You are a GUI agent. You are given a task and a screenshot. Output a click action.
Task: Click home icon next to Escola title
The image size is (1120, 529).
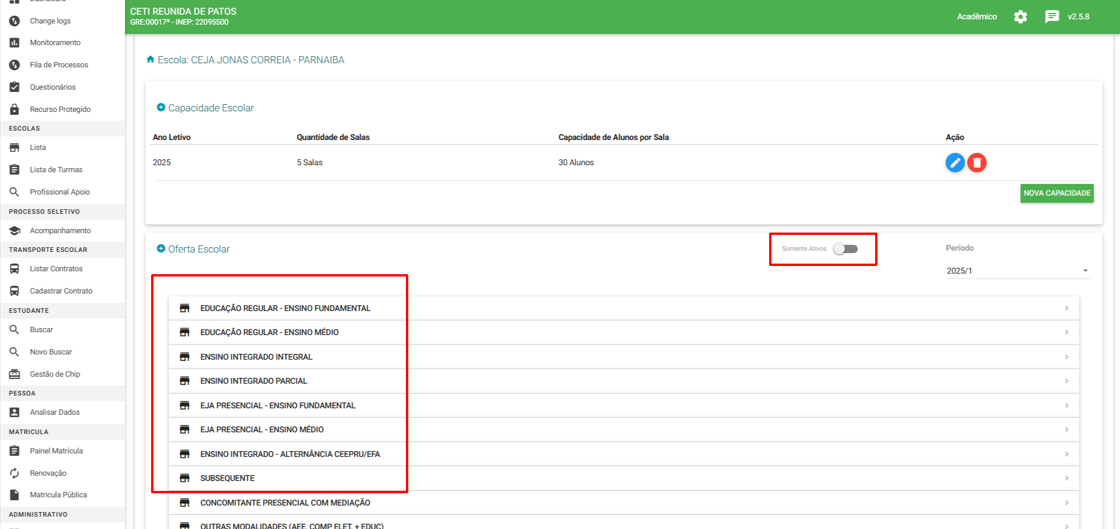(151, 60)
